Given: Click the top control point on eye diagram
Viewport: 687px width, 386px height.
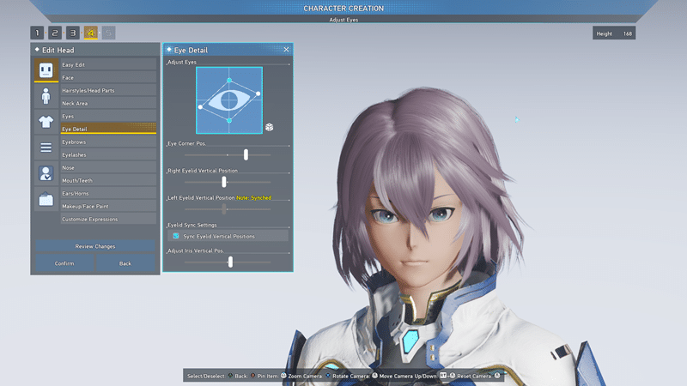Looking at the screenshot, I should tap(229, 81).
